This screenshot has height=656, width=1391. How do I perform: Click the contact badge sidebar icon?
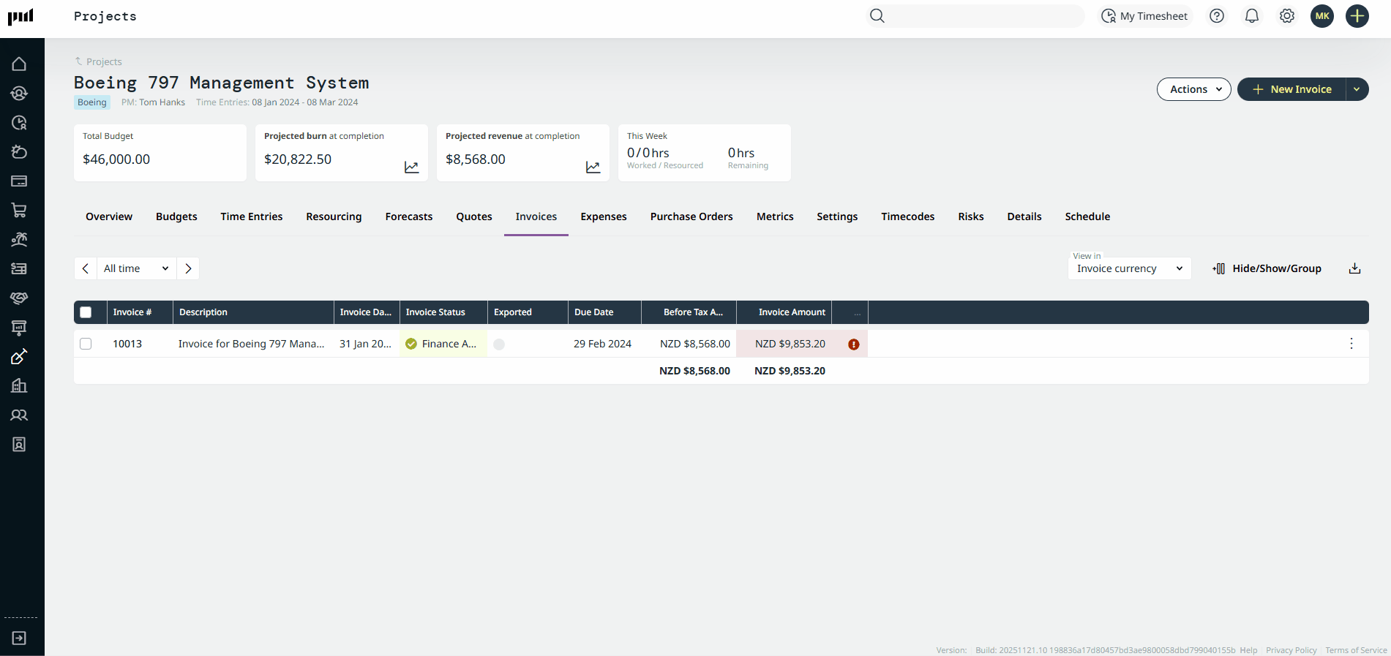point(19,445)
